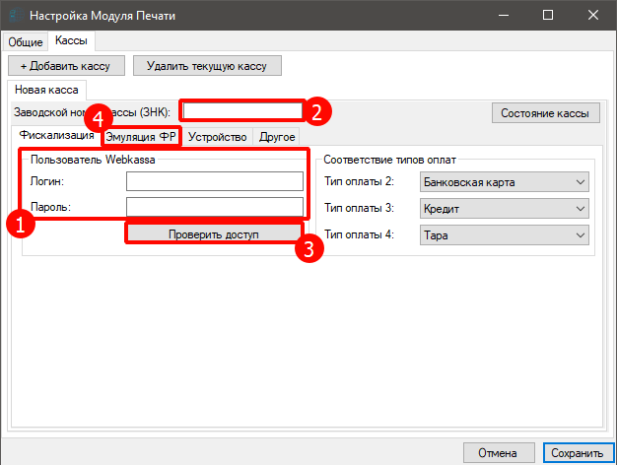
Task: Open Тип оплаты 3 dropdown (Кредит)
Action: (504, 209)
